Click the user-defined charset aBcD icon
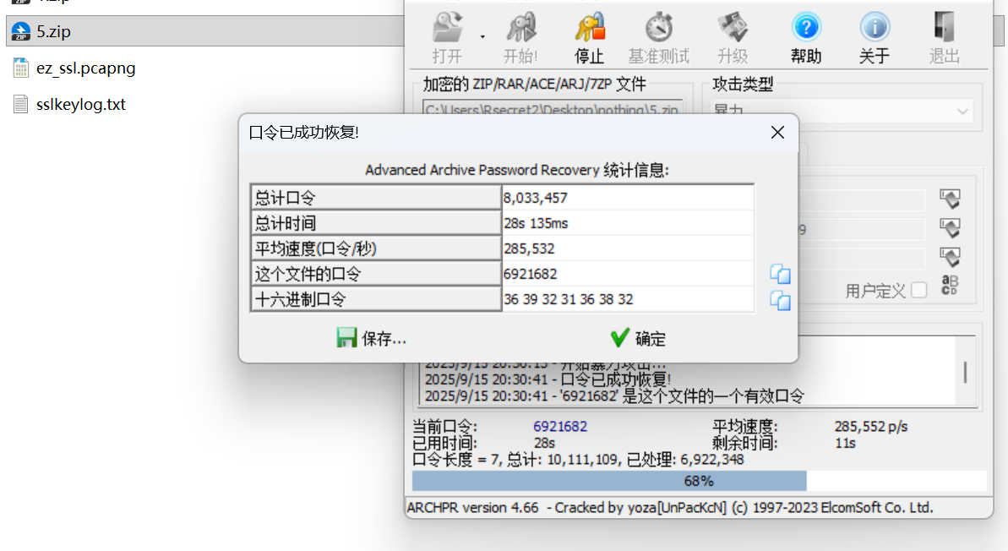Image resolution: width=1008 pixels, height=551 pixels. pos(950,285)
